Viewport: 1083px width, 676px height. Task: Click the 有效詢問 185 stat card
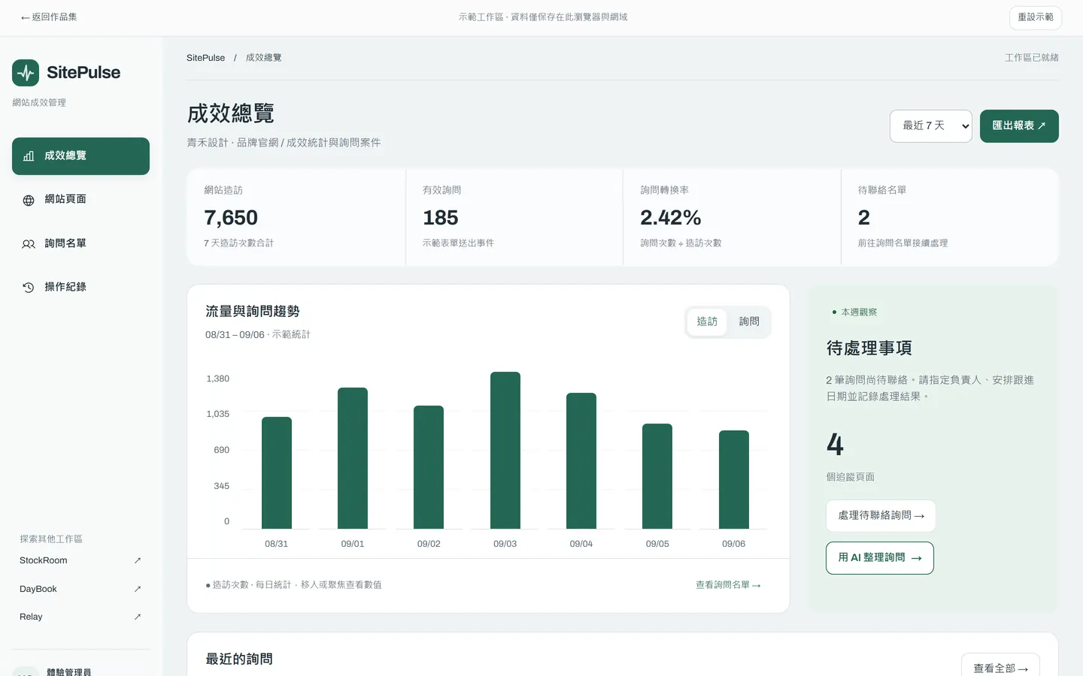[514, 217]
